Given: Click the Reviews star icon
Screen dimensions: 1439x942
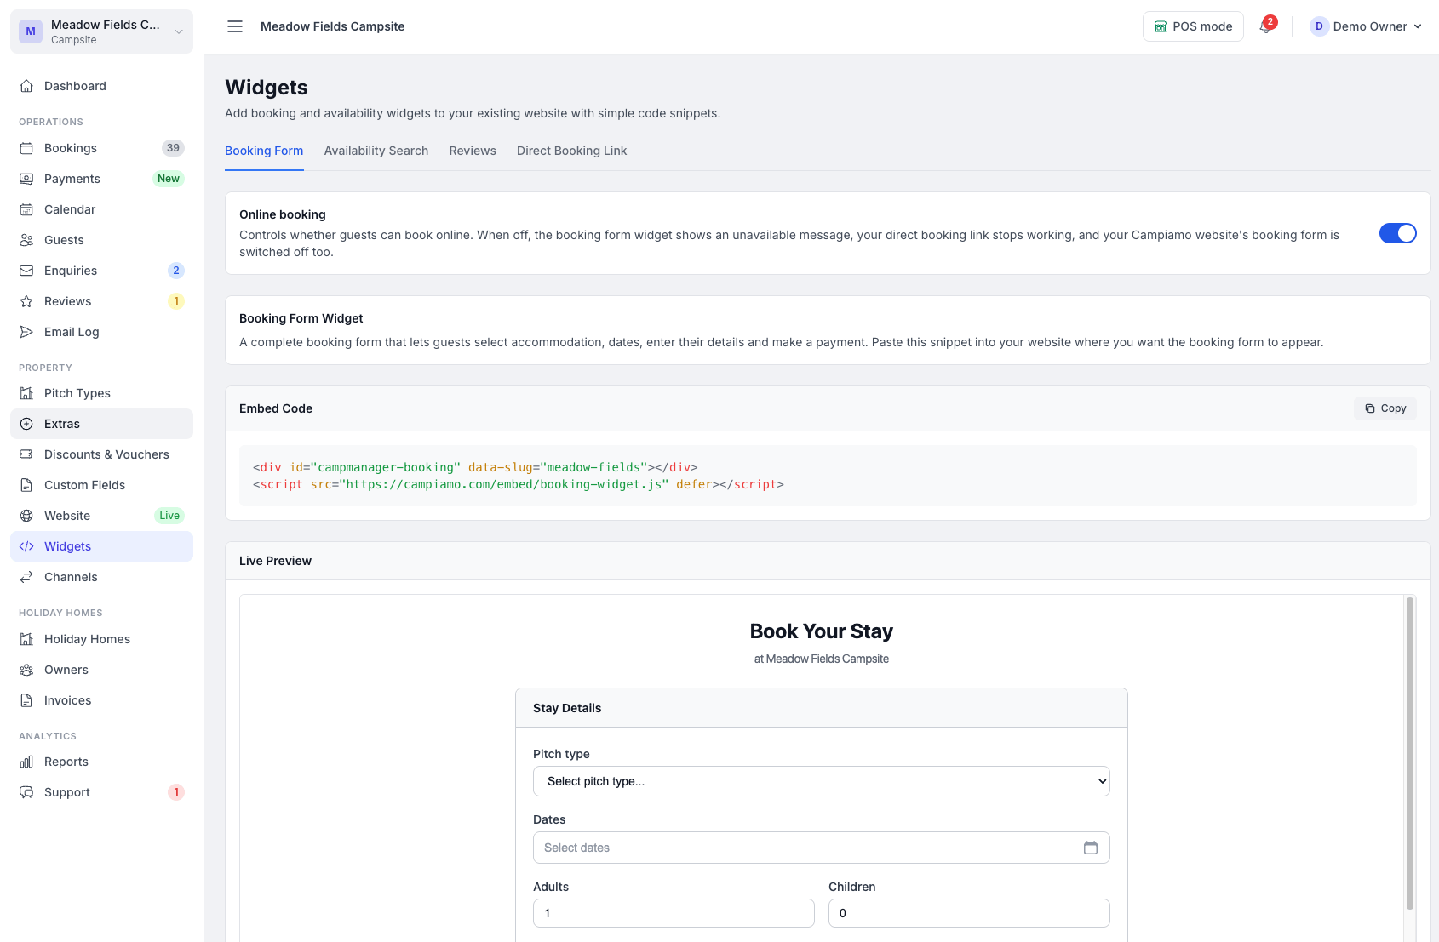Looking at the screenshot, I should [26, 301].
